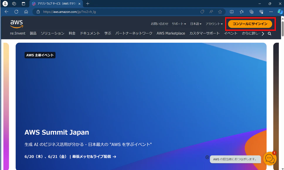The image size is (284, 170).
Task: Expand the サポート dropdown
Action: pos(179,24)
